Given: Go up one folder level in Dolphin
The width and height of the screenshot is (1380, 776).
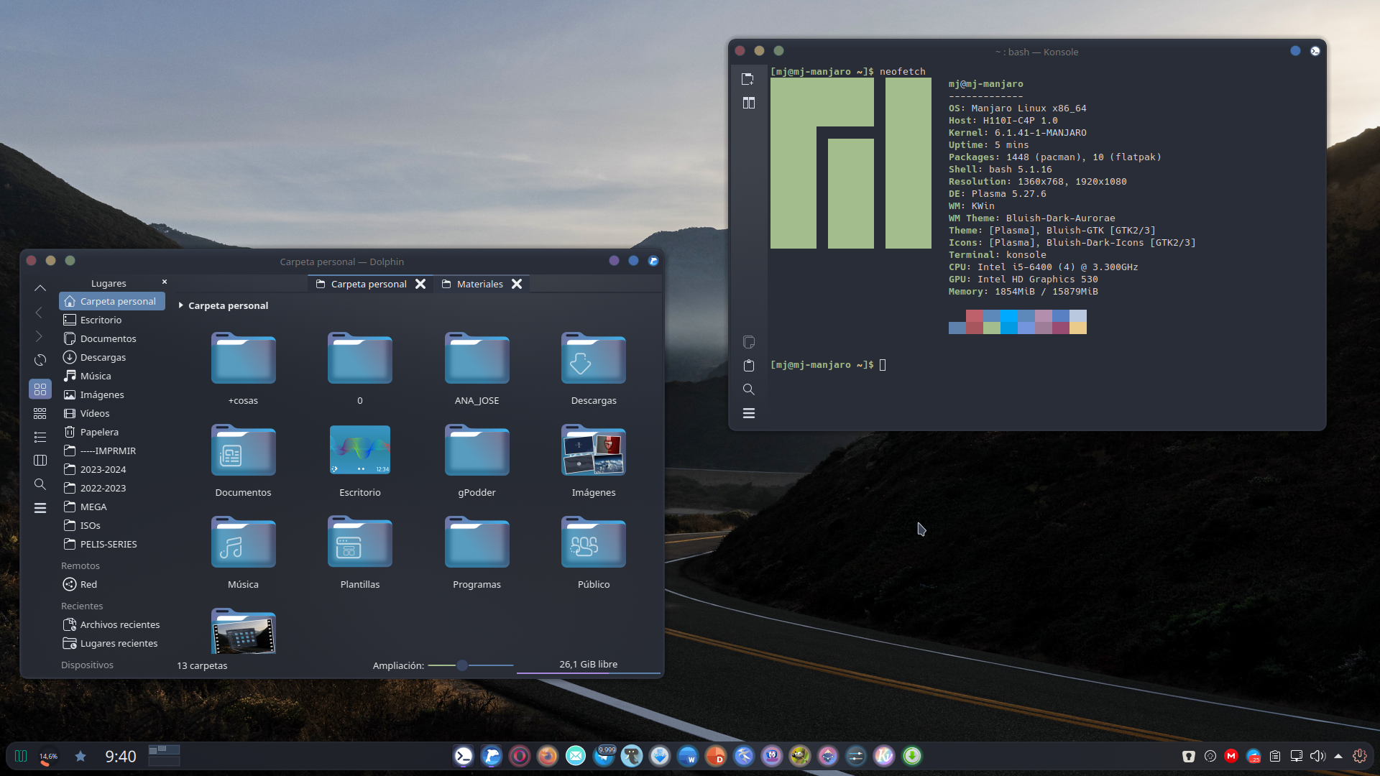Looking at the screenshot, I should click(x=40, y=288).
